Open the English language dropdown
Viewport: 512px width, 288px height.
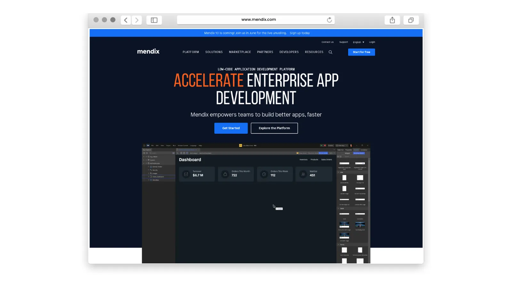[x=358, y=42]
